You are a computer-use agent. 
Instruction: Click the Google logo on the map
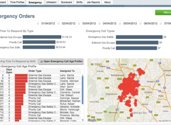[x=92, y=120]
